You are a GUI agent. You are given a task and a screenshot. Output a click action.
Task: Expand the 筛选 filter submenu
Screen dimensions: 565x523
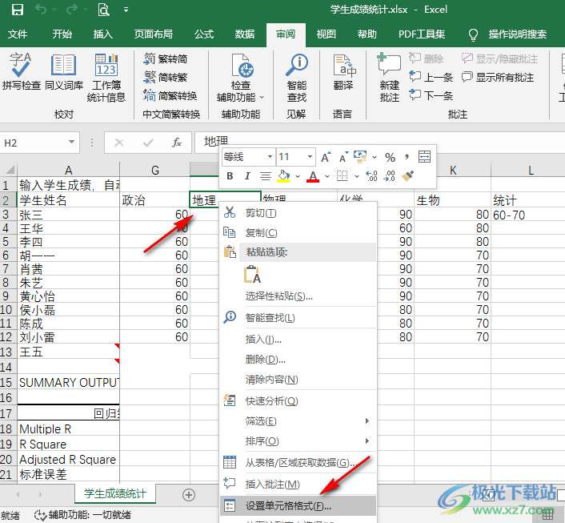click(x=296, y=420)
